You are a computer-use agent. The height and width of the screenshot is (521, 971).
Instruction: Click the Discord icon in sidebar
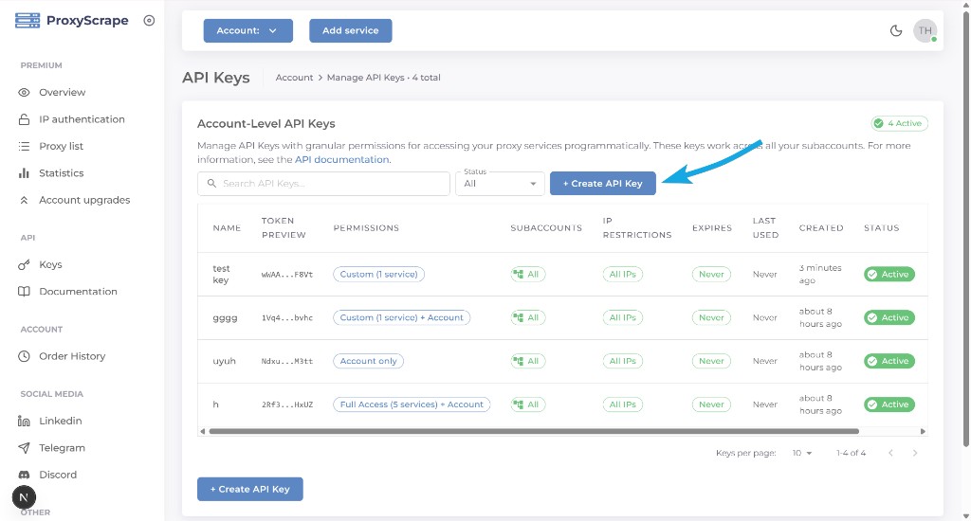click(24, 475)
